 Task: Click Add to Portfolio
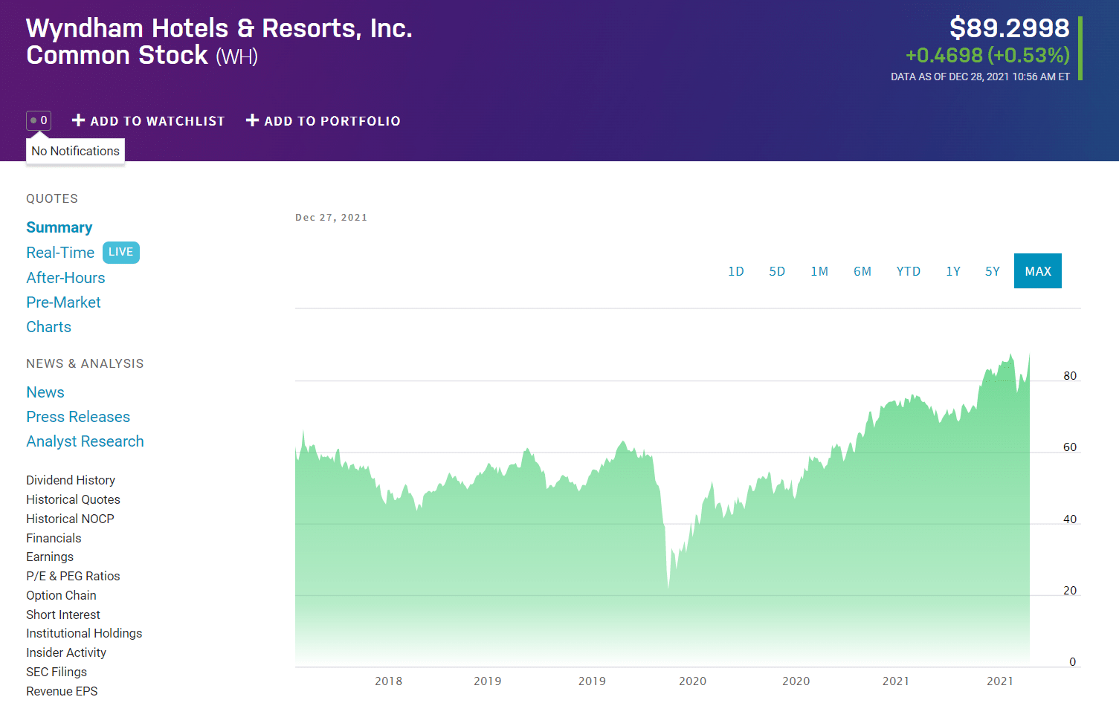tap(323, 120)
